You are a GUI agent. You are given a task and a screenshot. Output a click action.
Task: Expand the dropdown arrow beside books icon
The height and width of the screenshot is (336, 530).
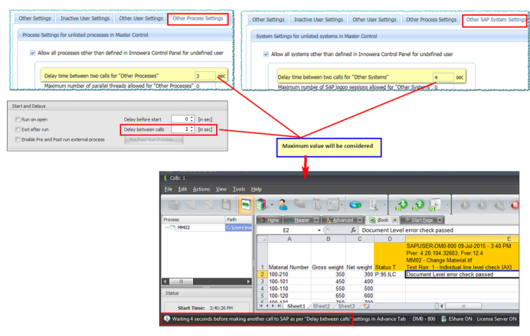(272, 204)
